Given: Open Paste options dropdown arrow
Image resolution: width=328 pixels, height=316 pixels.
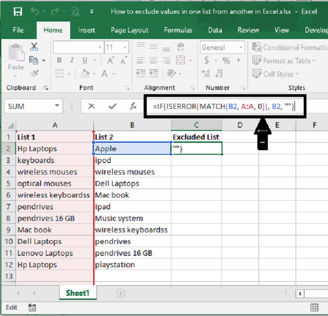Looking at the screenshot, I should [x=16, y=76].
